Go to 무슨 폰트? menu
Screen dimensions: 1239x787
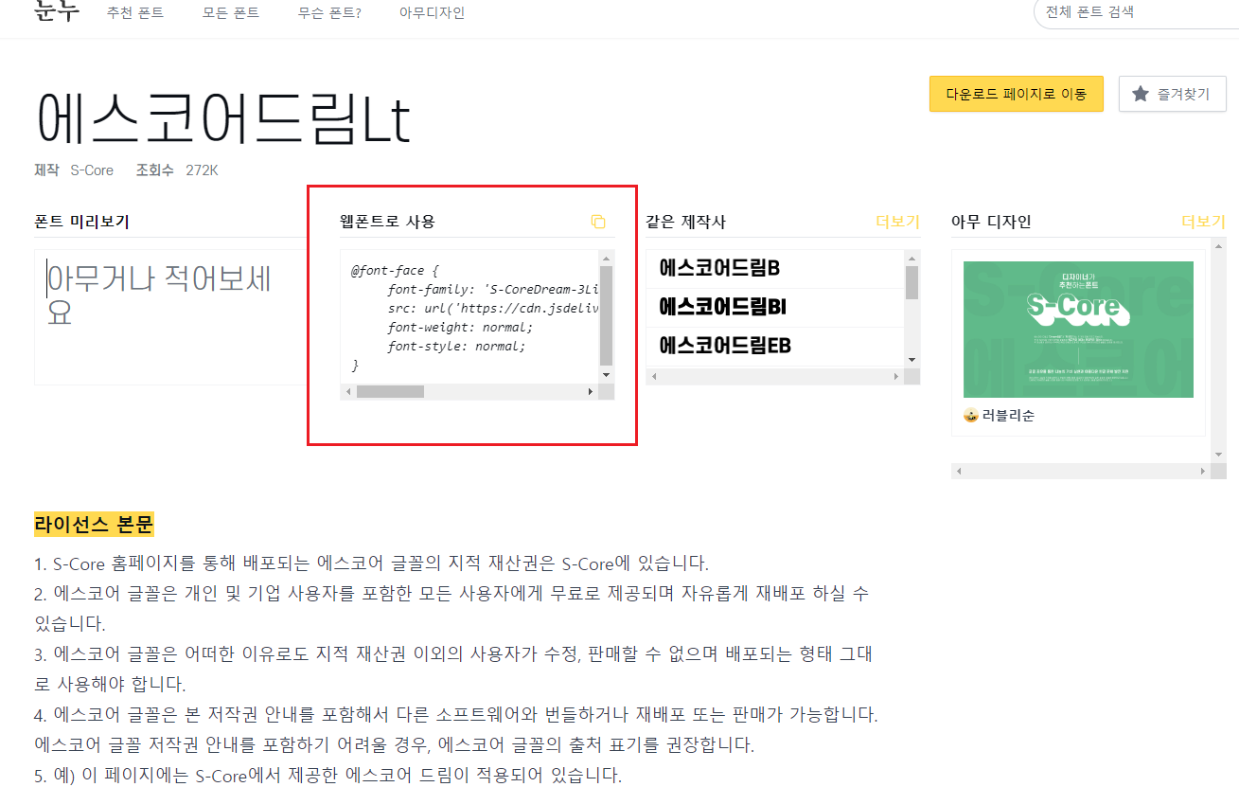329,13
